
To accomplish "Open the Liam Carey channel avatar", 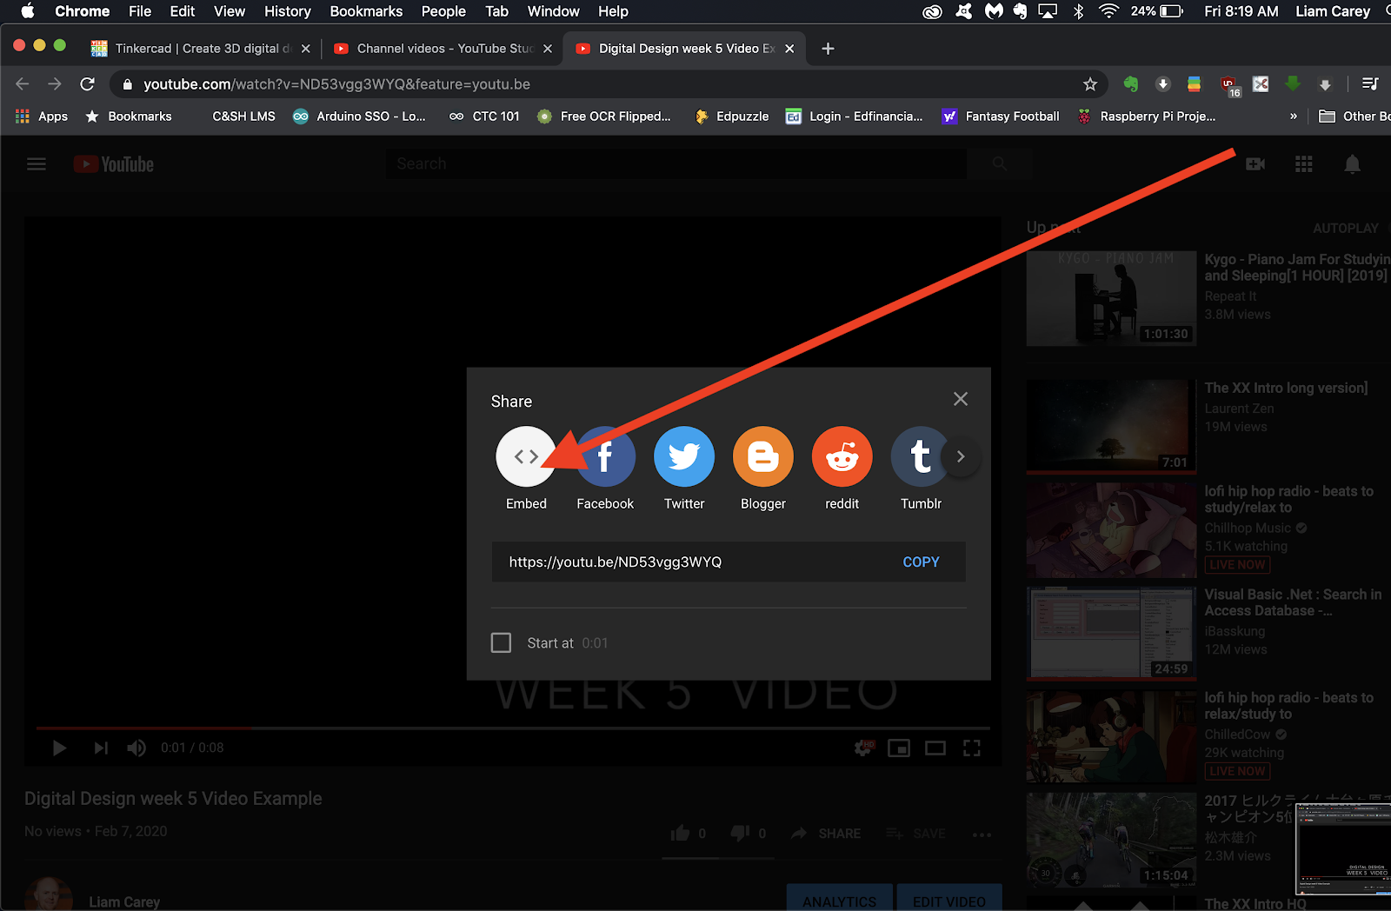I will pos(49,895).
